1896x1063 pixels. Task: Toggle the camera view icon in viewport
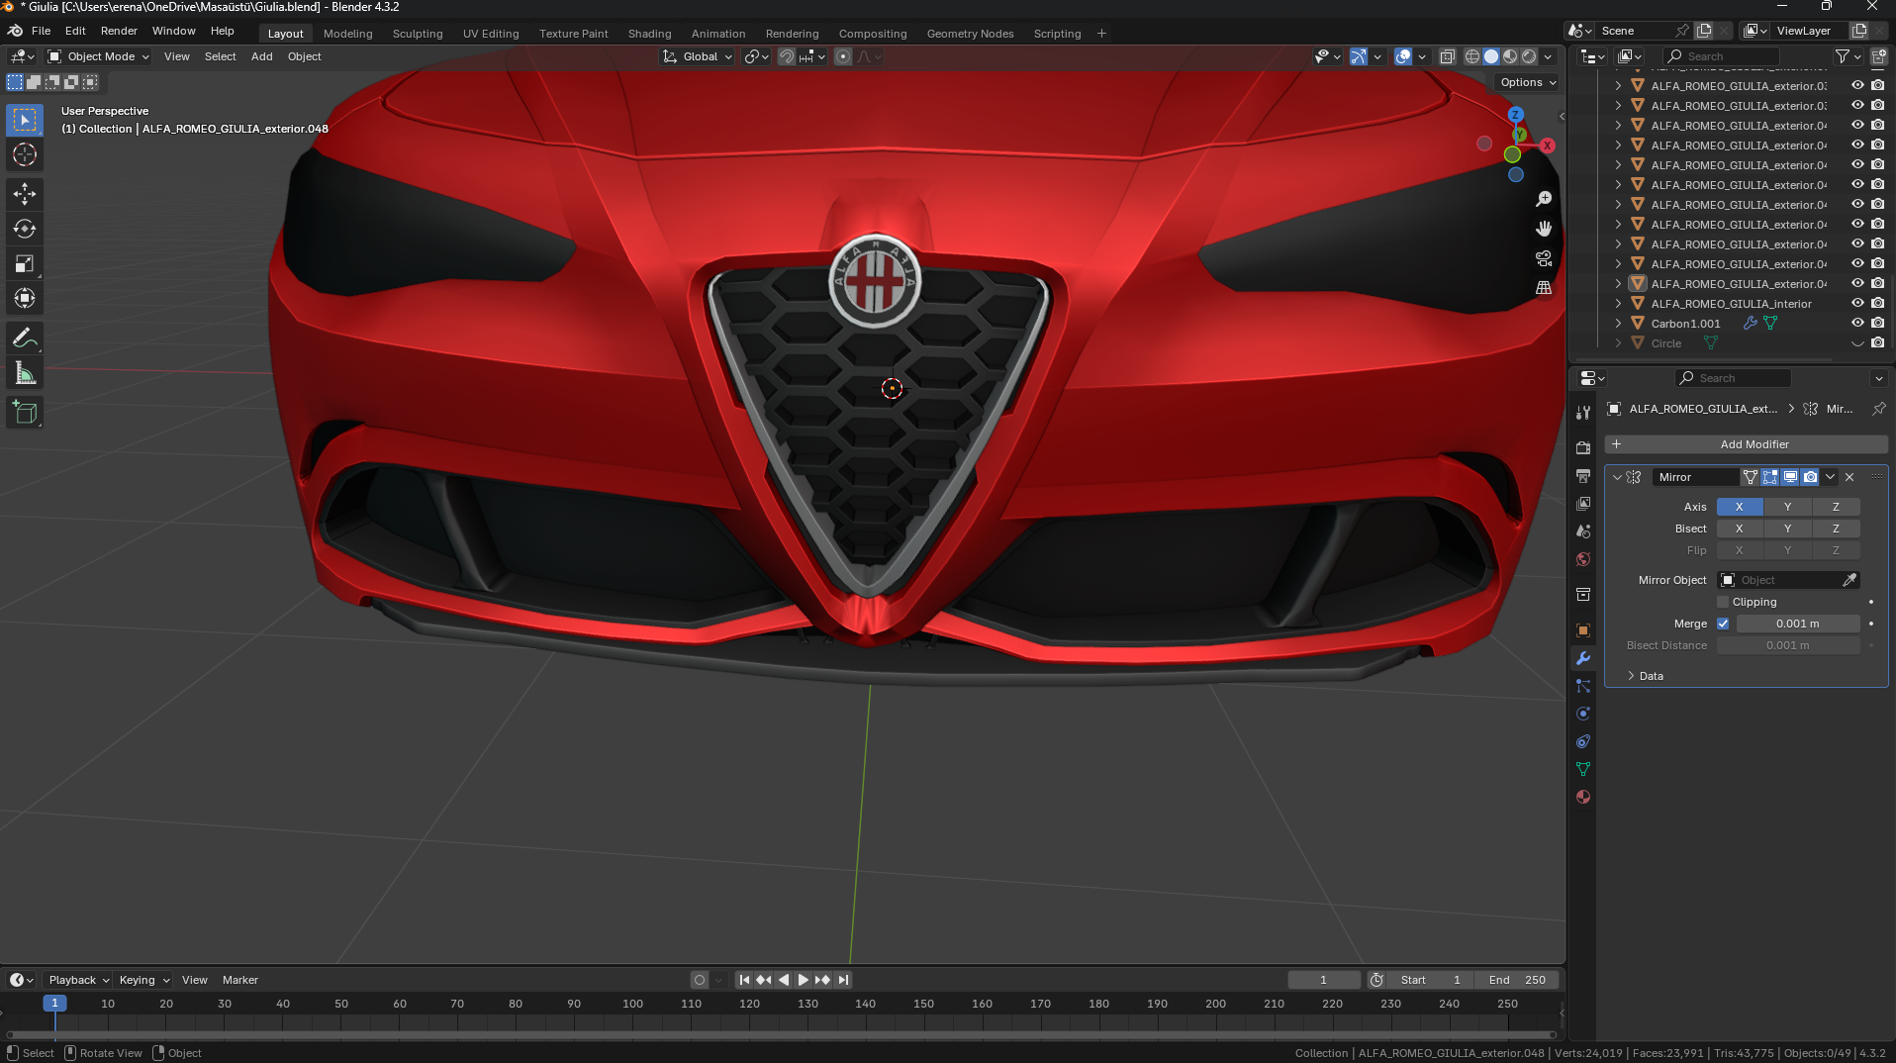tap(1543, 258)
